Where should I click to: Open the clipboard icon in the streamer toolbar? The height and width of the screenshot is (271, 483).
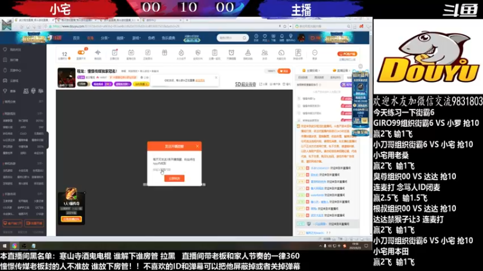pos(215,52)
